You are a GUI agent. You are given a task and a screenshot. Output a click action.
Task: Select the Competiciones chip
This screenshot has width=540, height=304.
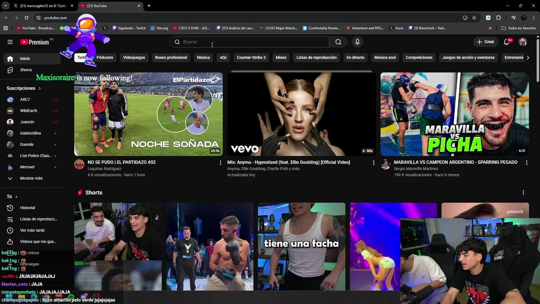[419, 57]
